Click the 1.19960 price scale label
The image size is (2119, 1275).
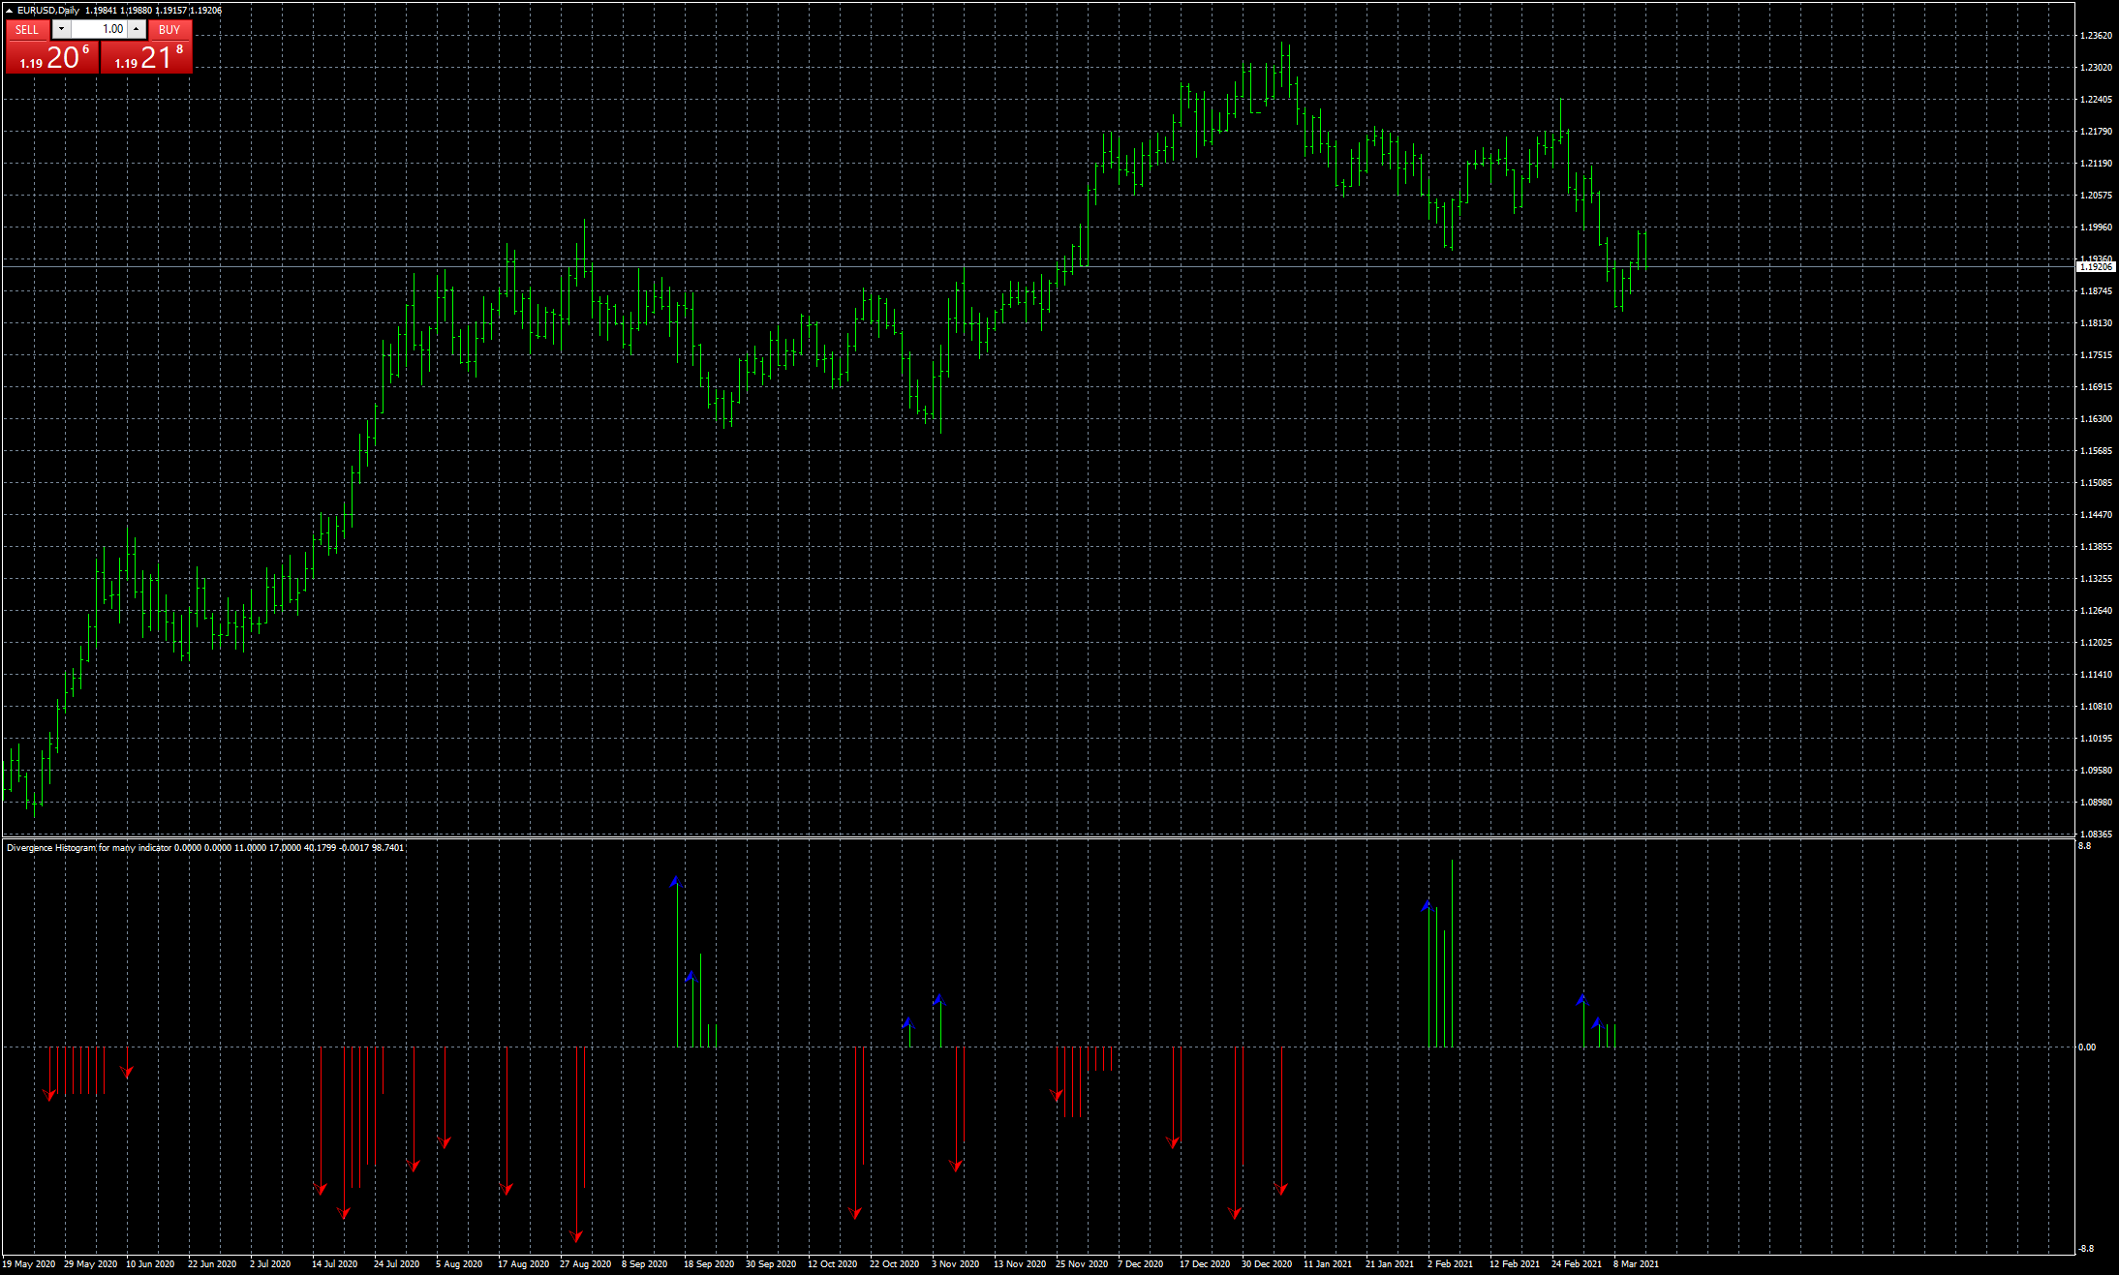pos(2096,228)
